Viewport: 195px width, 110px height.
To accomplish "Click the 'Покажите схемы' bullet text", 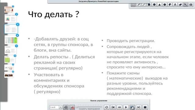I will [137, 83].
